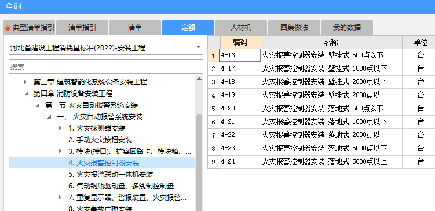Click code cell 4-23

point(240,149)
